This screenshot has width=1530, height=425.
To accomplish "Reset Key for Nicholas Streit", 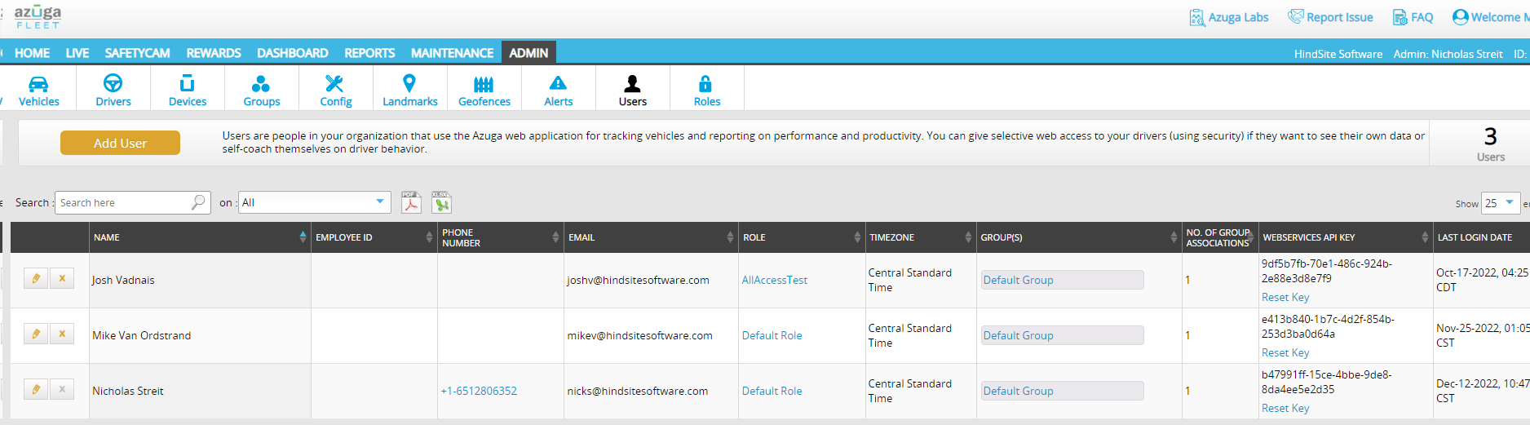I will click(x=1285, y=408).
